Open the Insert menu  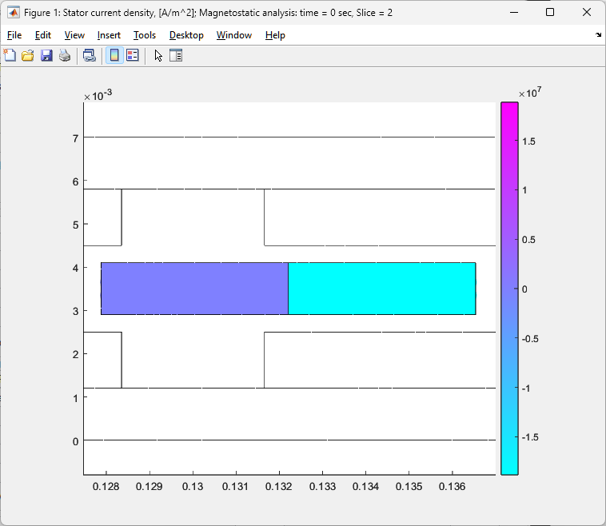coord(109,35)
